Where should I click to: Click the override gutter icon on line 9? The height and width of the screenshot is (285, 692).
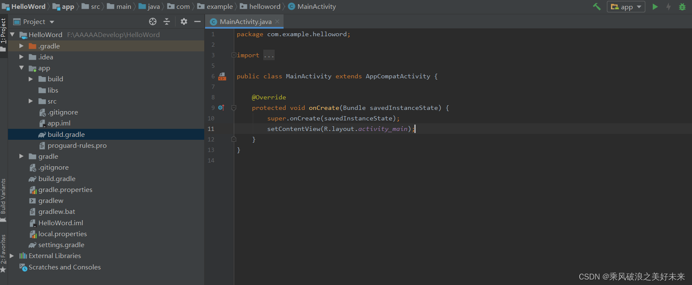click(x=221, y=108)
